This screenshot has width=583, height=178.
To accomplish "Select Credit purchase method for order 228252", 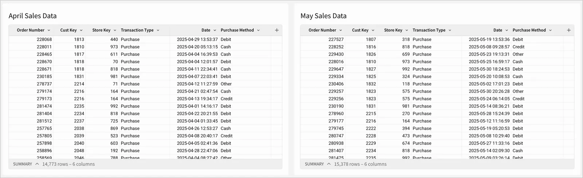I will point(519,47).
